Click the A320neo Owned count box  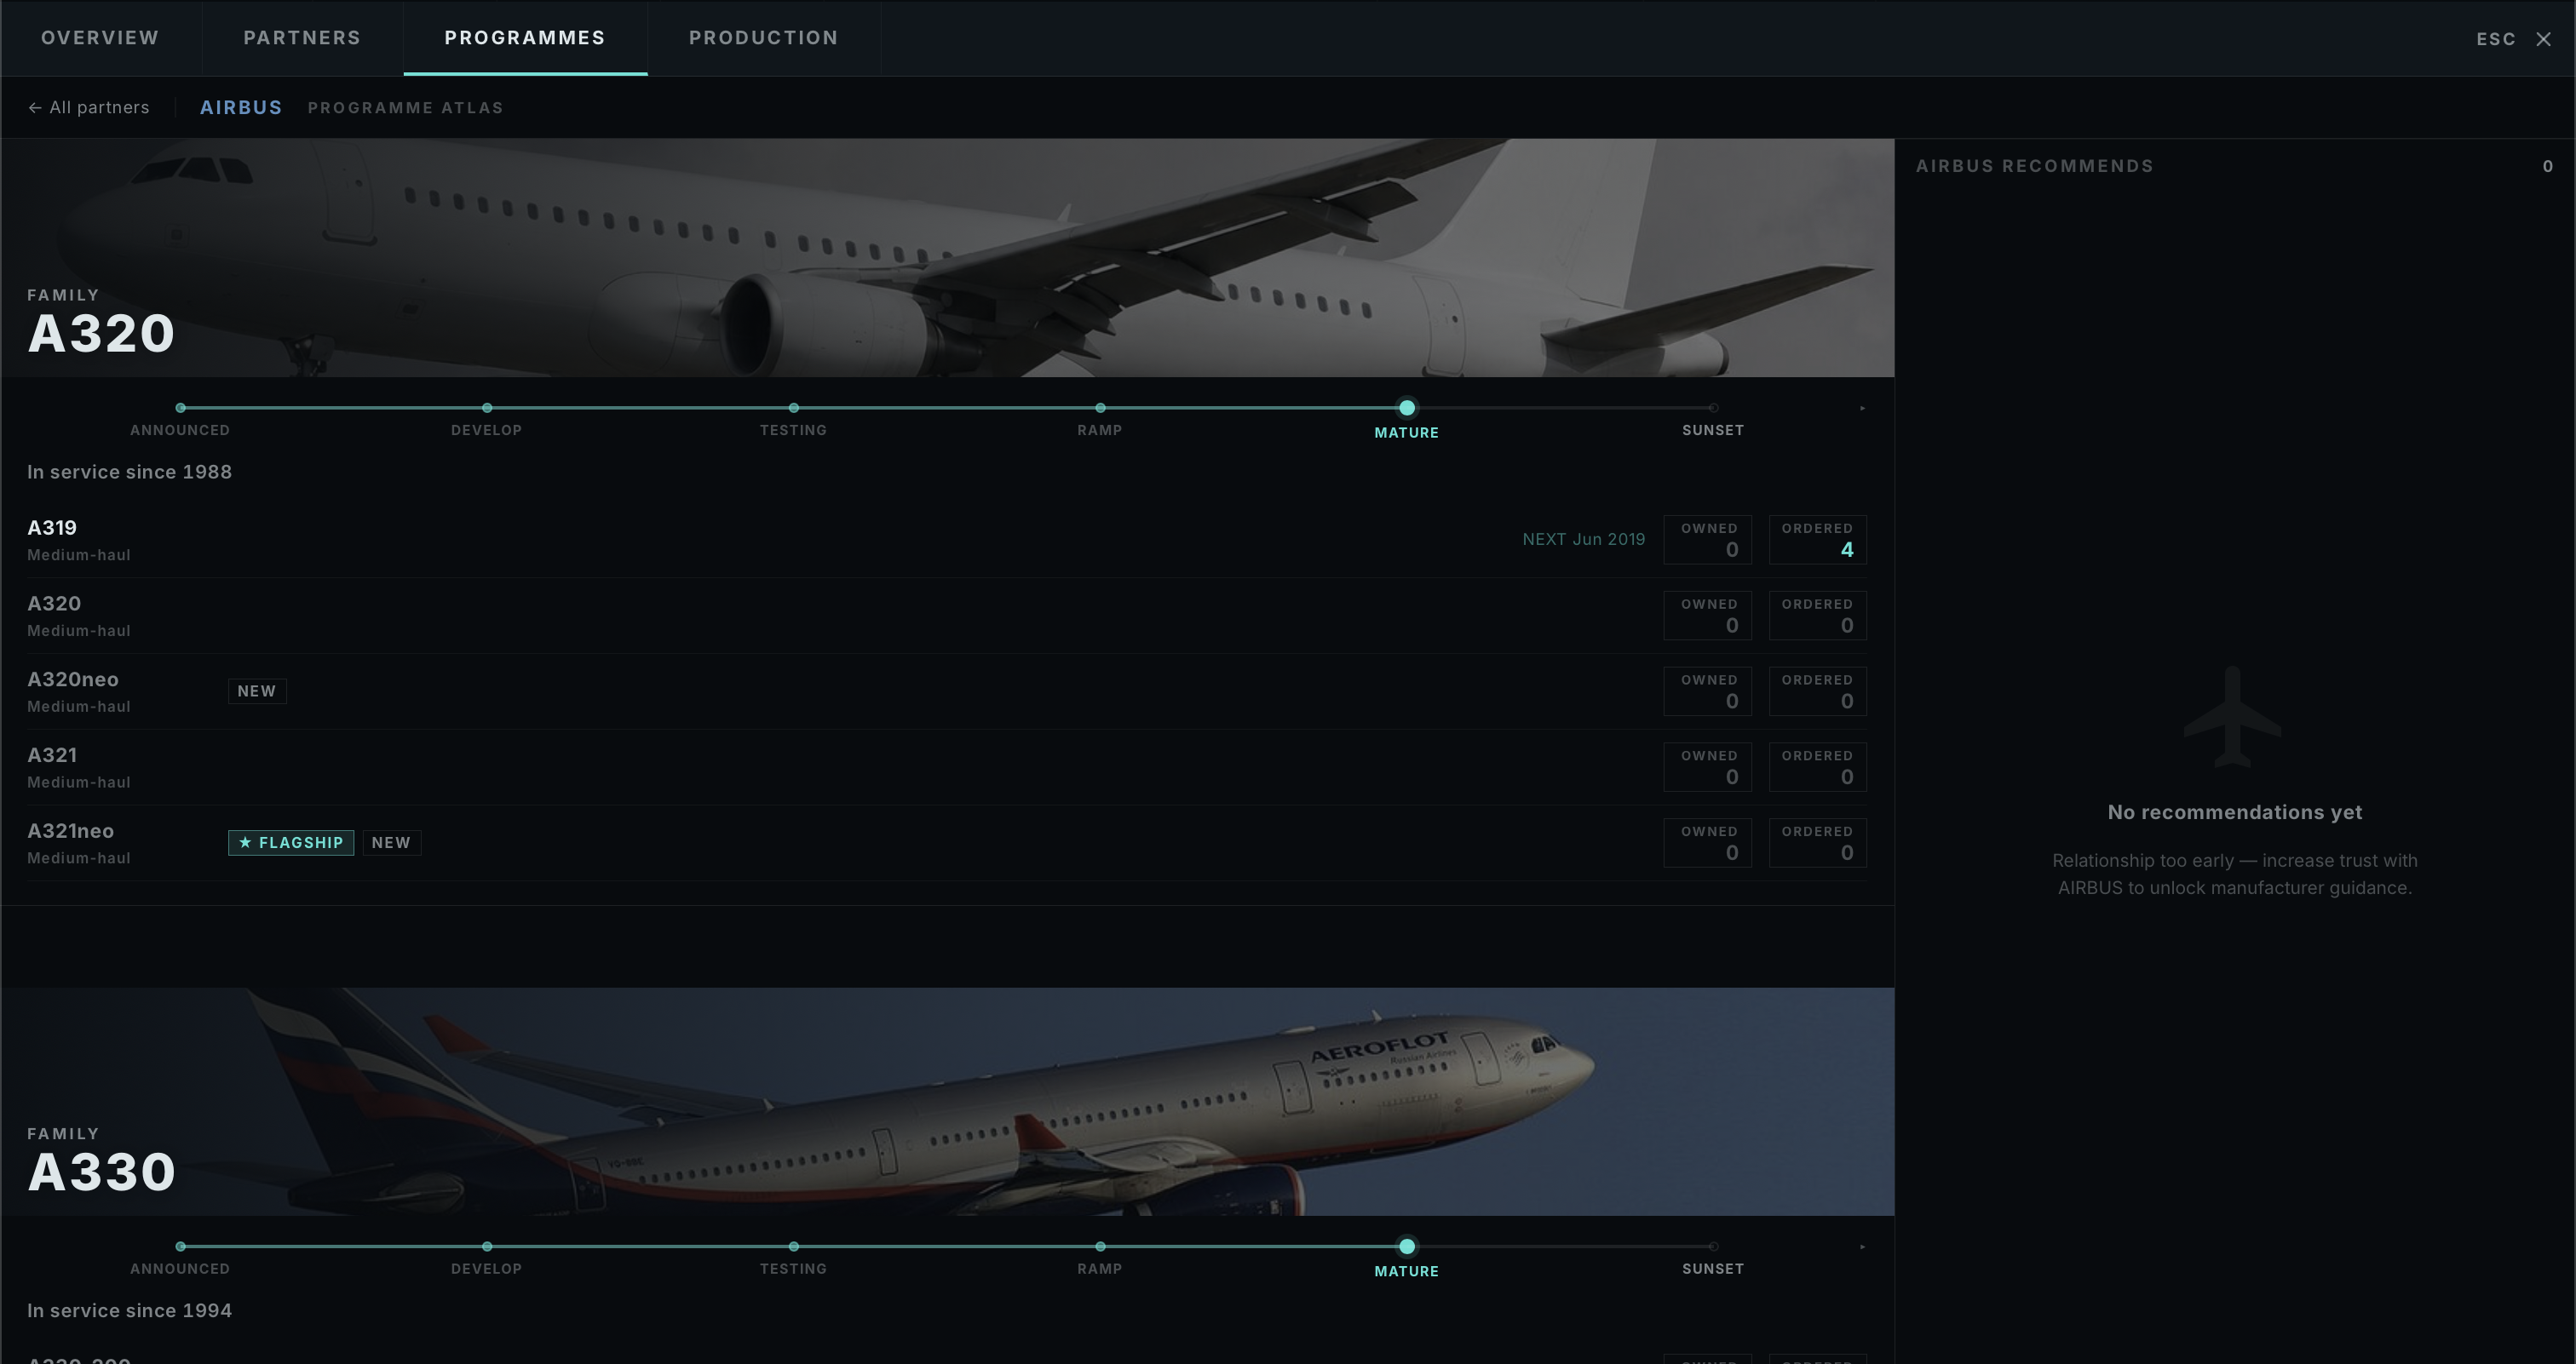pos(1707,691)
